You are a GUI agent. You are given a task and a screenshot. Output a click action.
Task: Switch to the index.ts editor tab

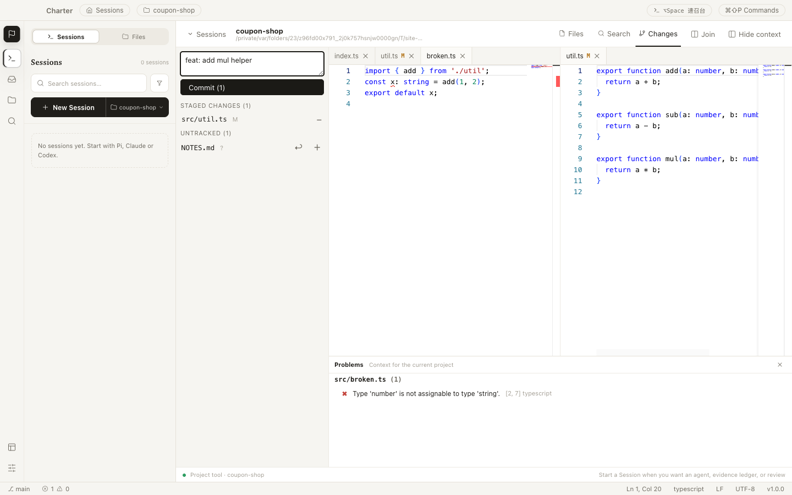point(346,56)
